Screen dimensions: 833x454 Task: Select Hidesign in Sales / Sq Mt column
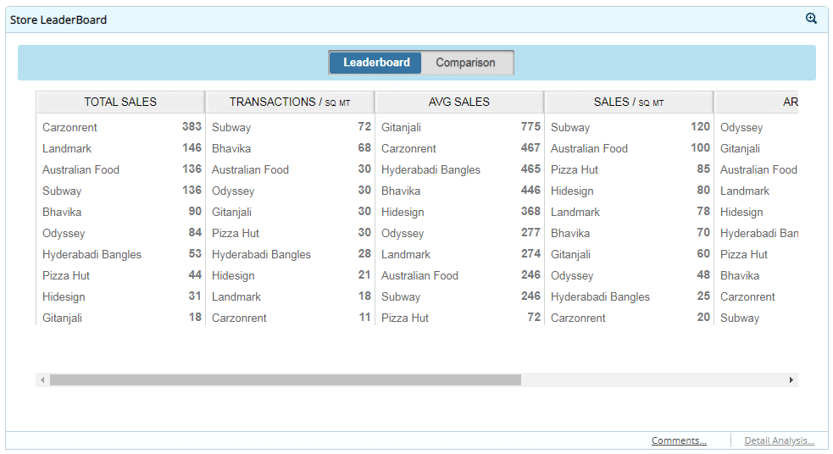pos(572,191)
